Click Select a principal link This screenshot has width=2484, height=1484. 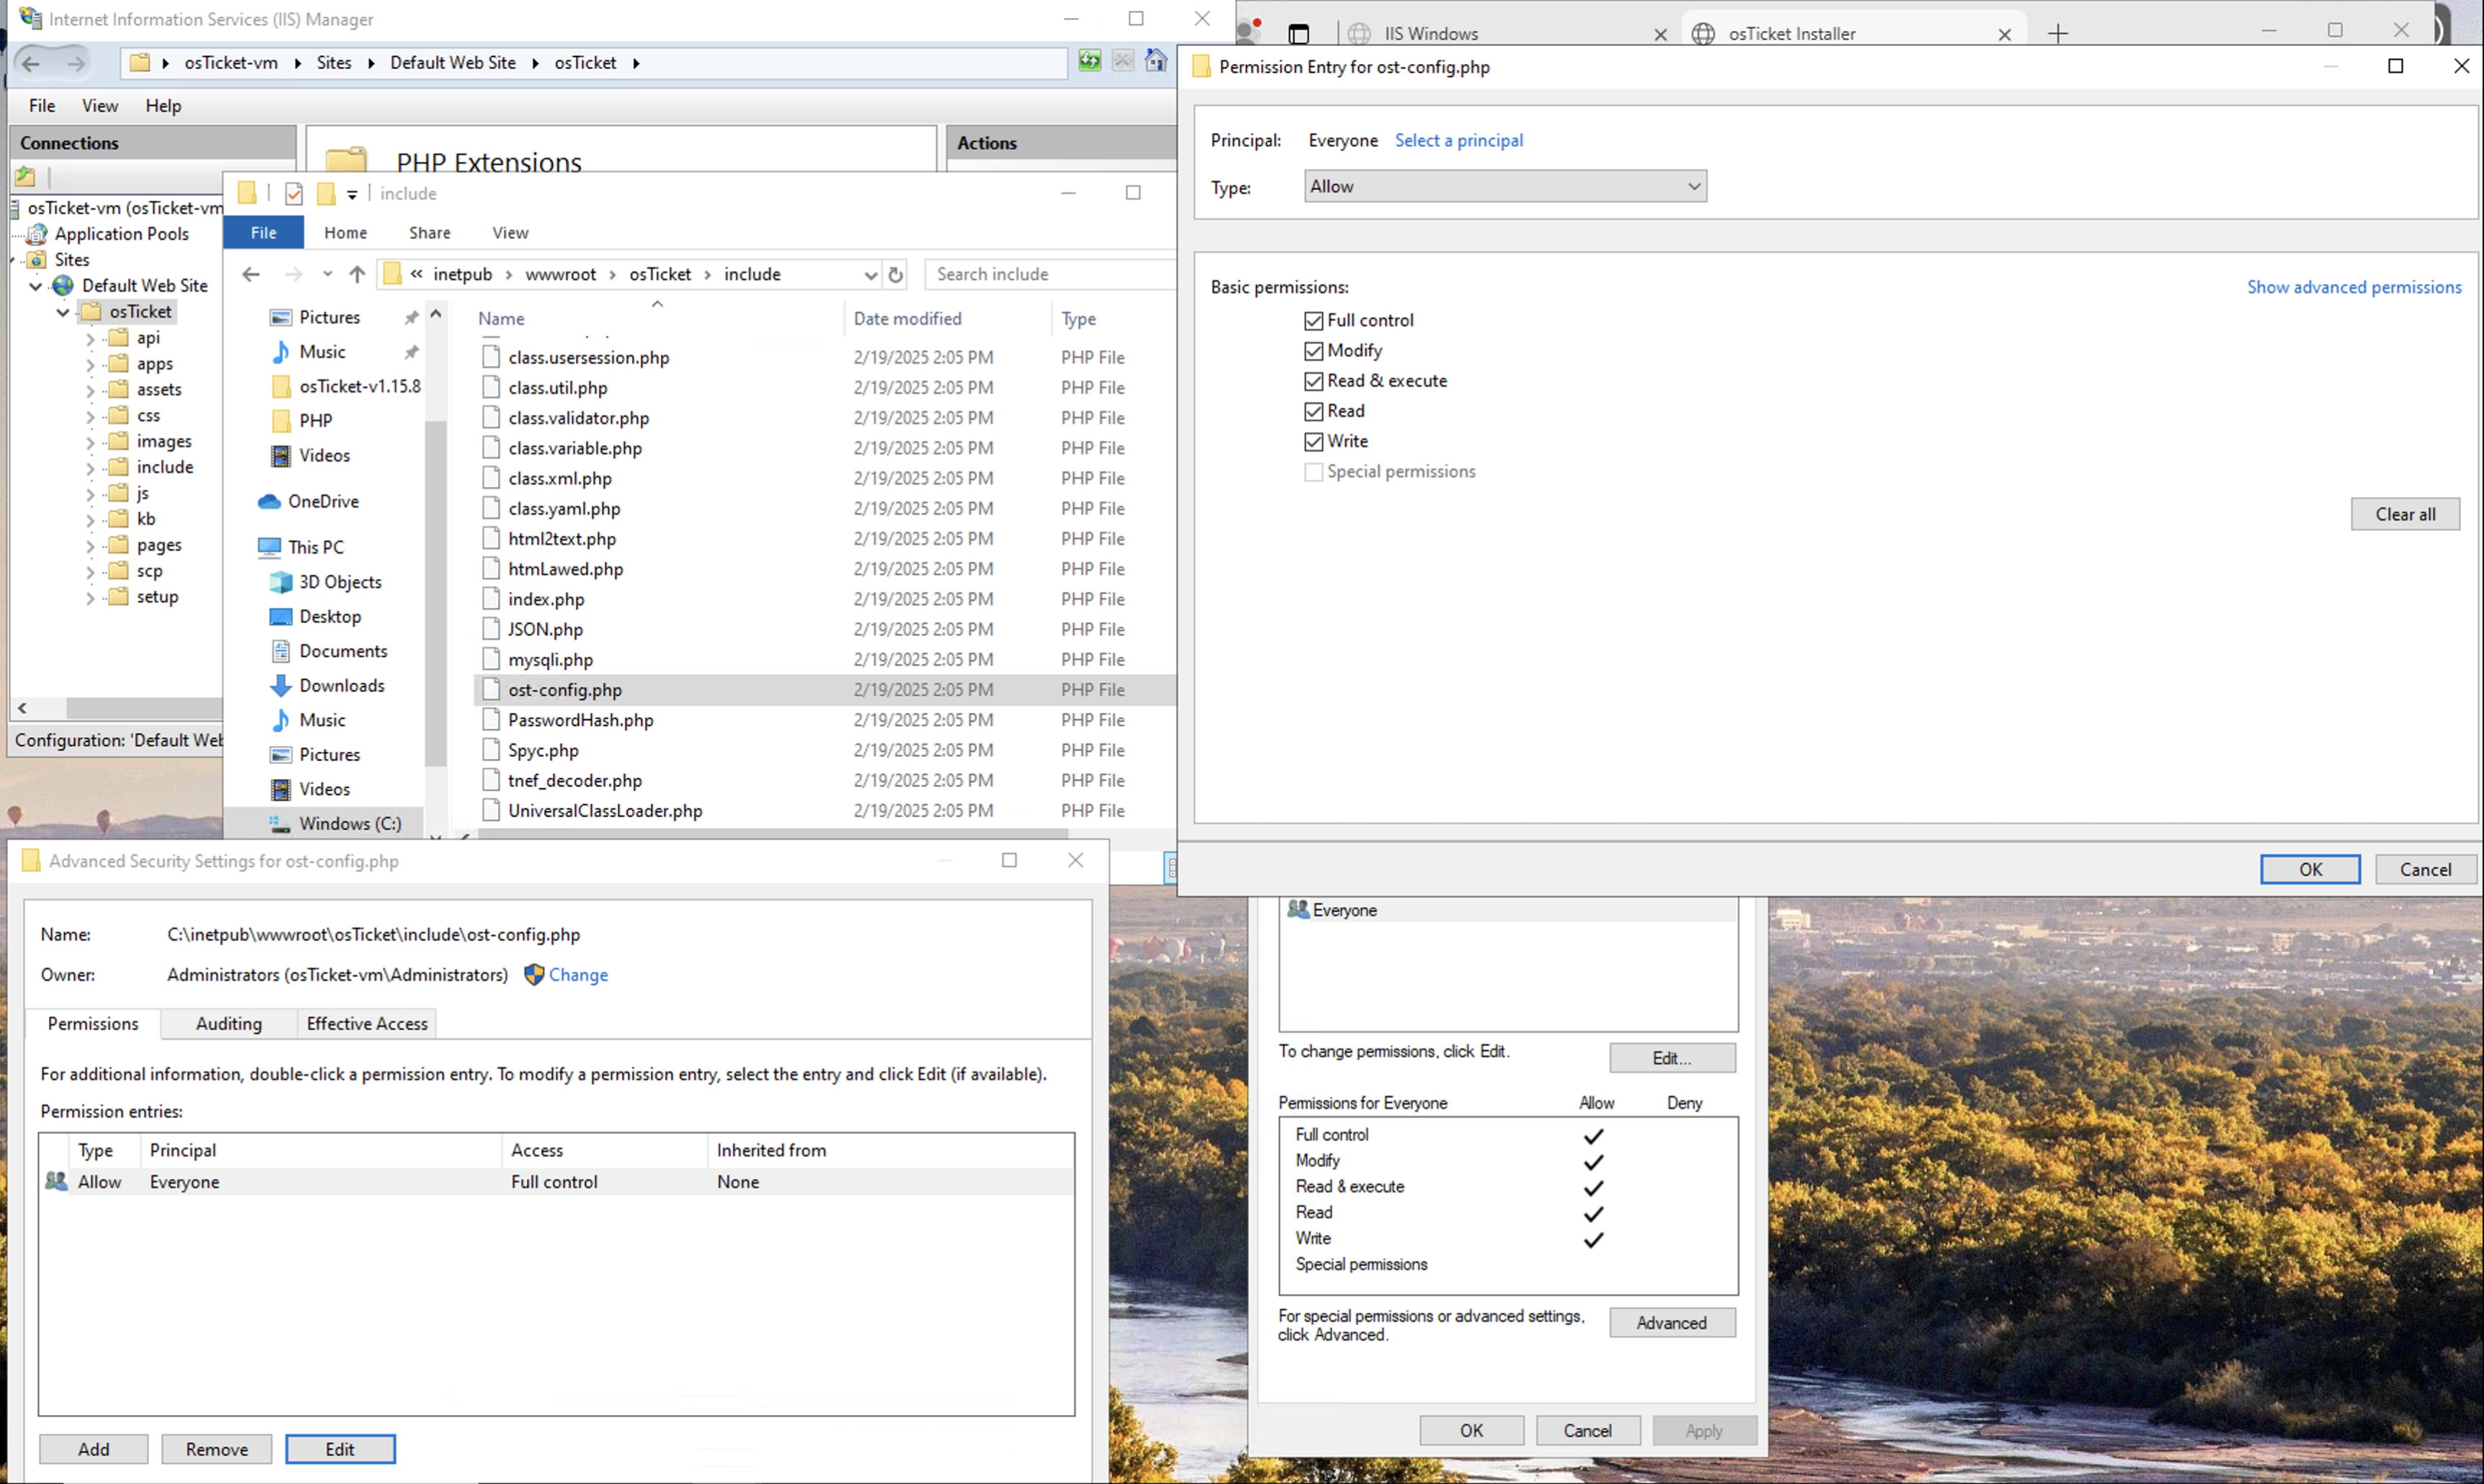click(1458, 140)
